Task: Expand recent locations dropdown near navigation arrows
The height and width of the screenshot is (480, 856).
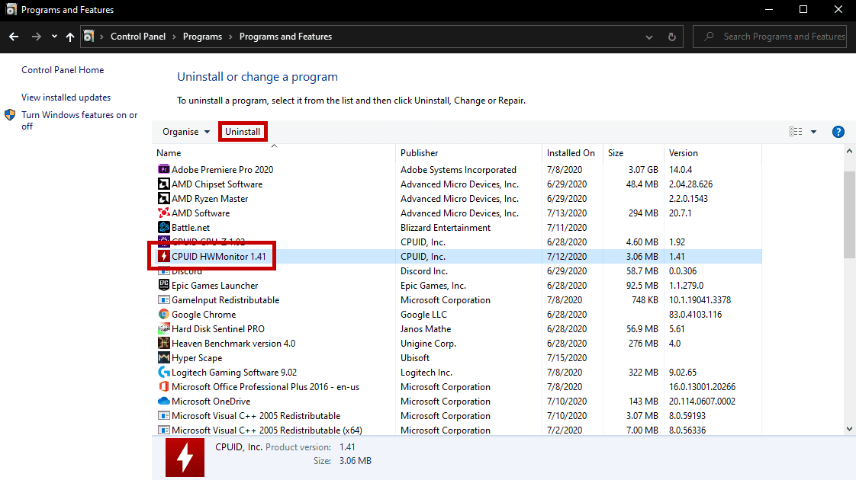Action: point(54,37)
